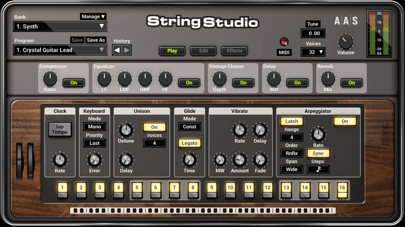Image resolution: width=405 pixels, height=227 pixels.
Task: Click the keyboard range strip
Action: 203,211
